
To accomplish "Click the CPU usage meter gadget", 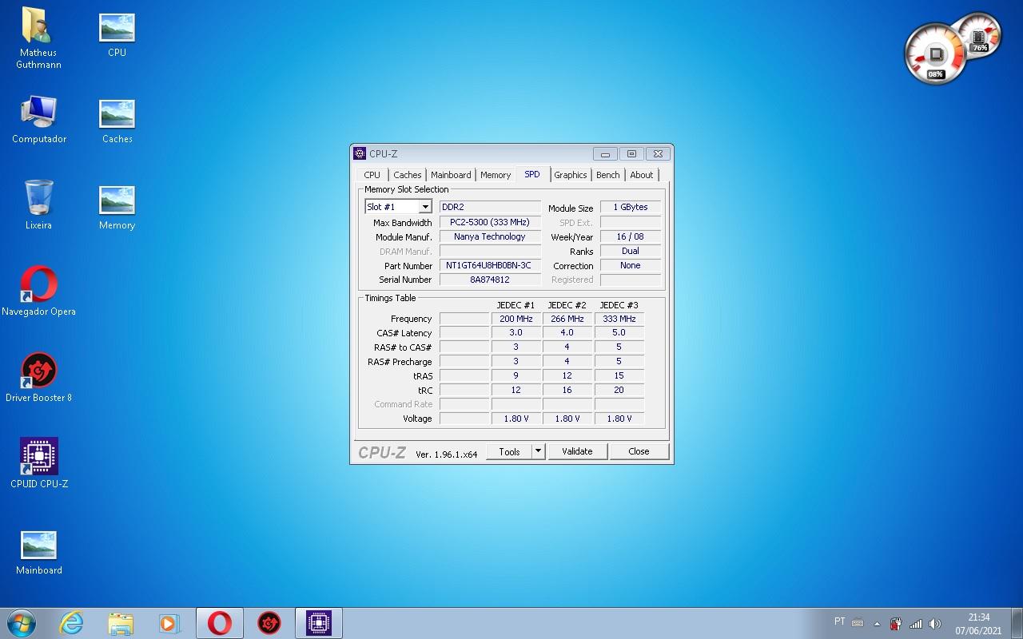I will click(x=935, y=54).
